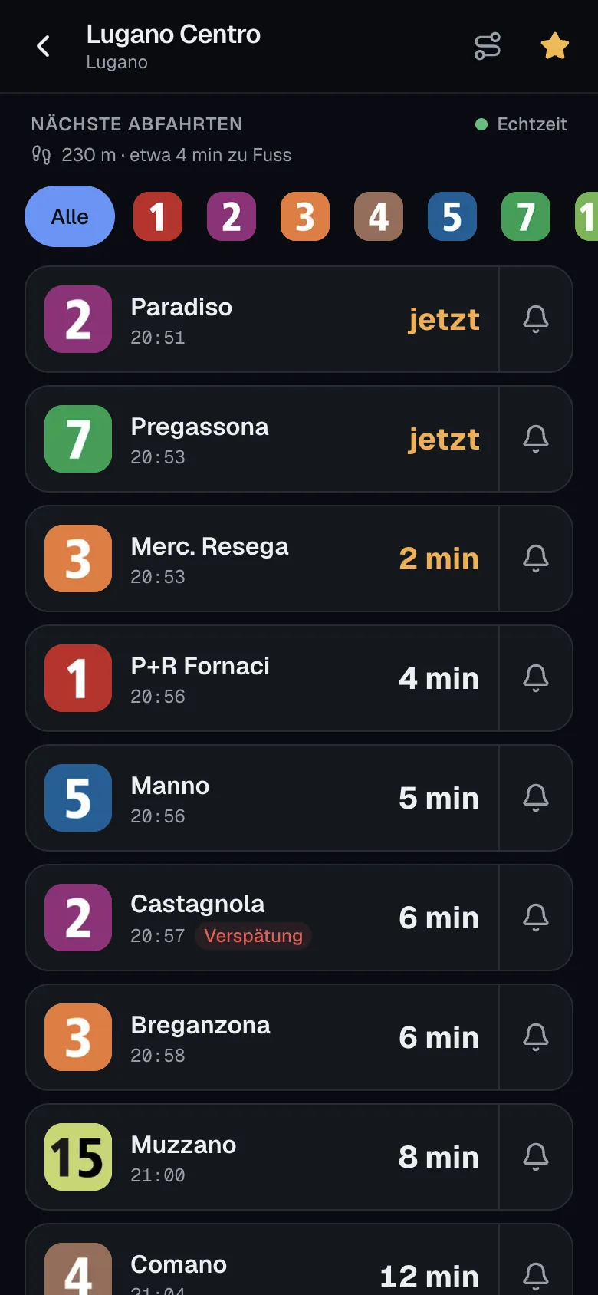Filter by orange line 3 badge

click(305, 216)
